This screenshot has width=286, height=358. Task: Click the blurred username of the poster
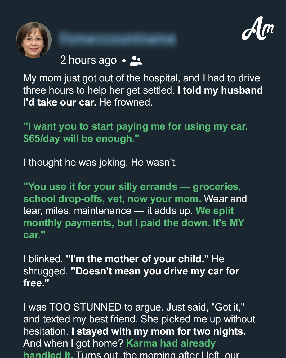point(117,39)
